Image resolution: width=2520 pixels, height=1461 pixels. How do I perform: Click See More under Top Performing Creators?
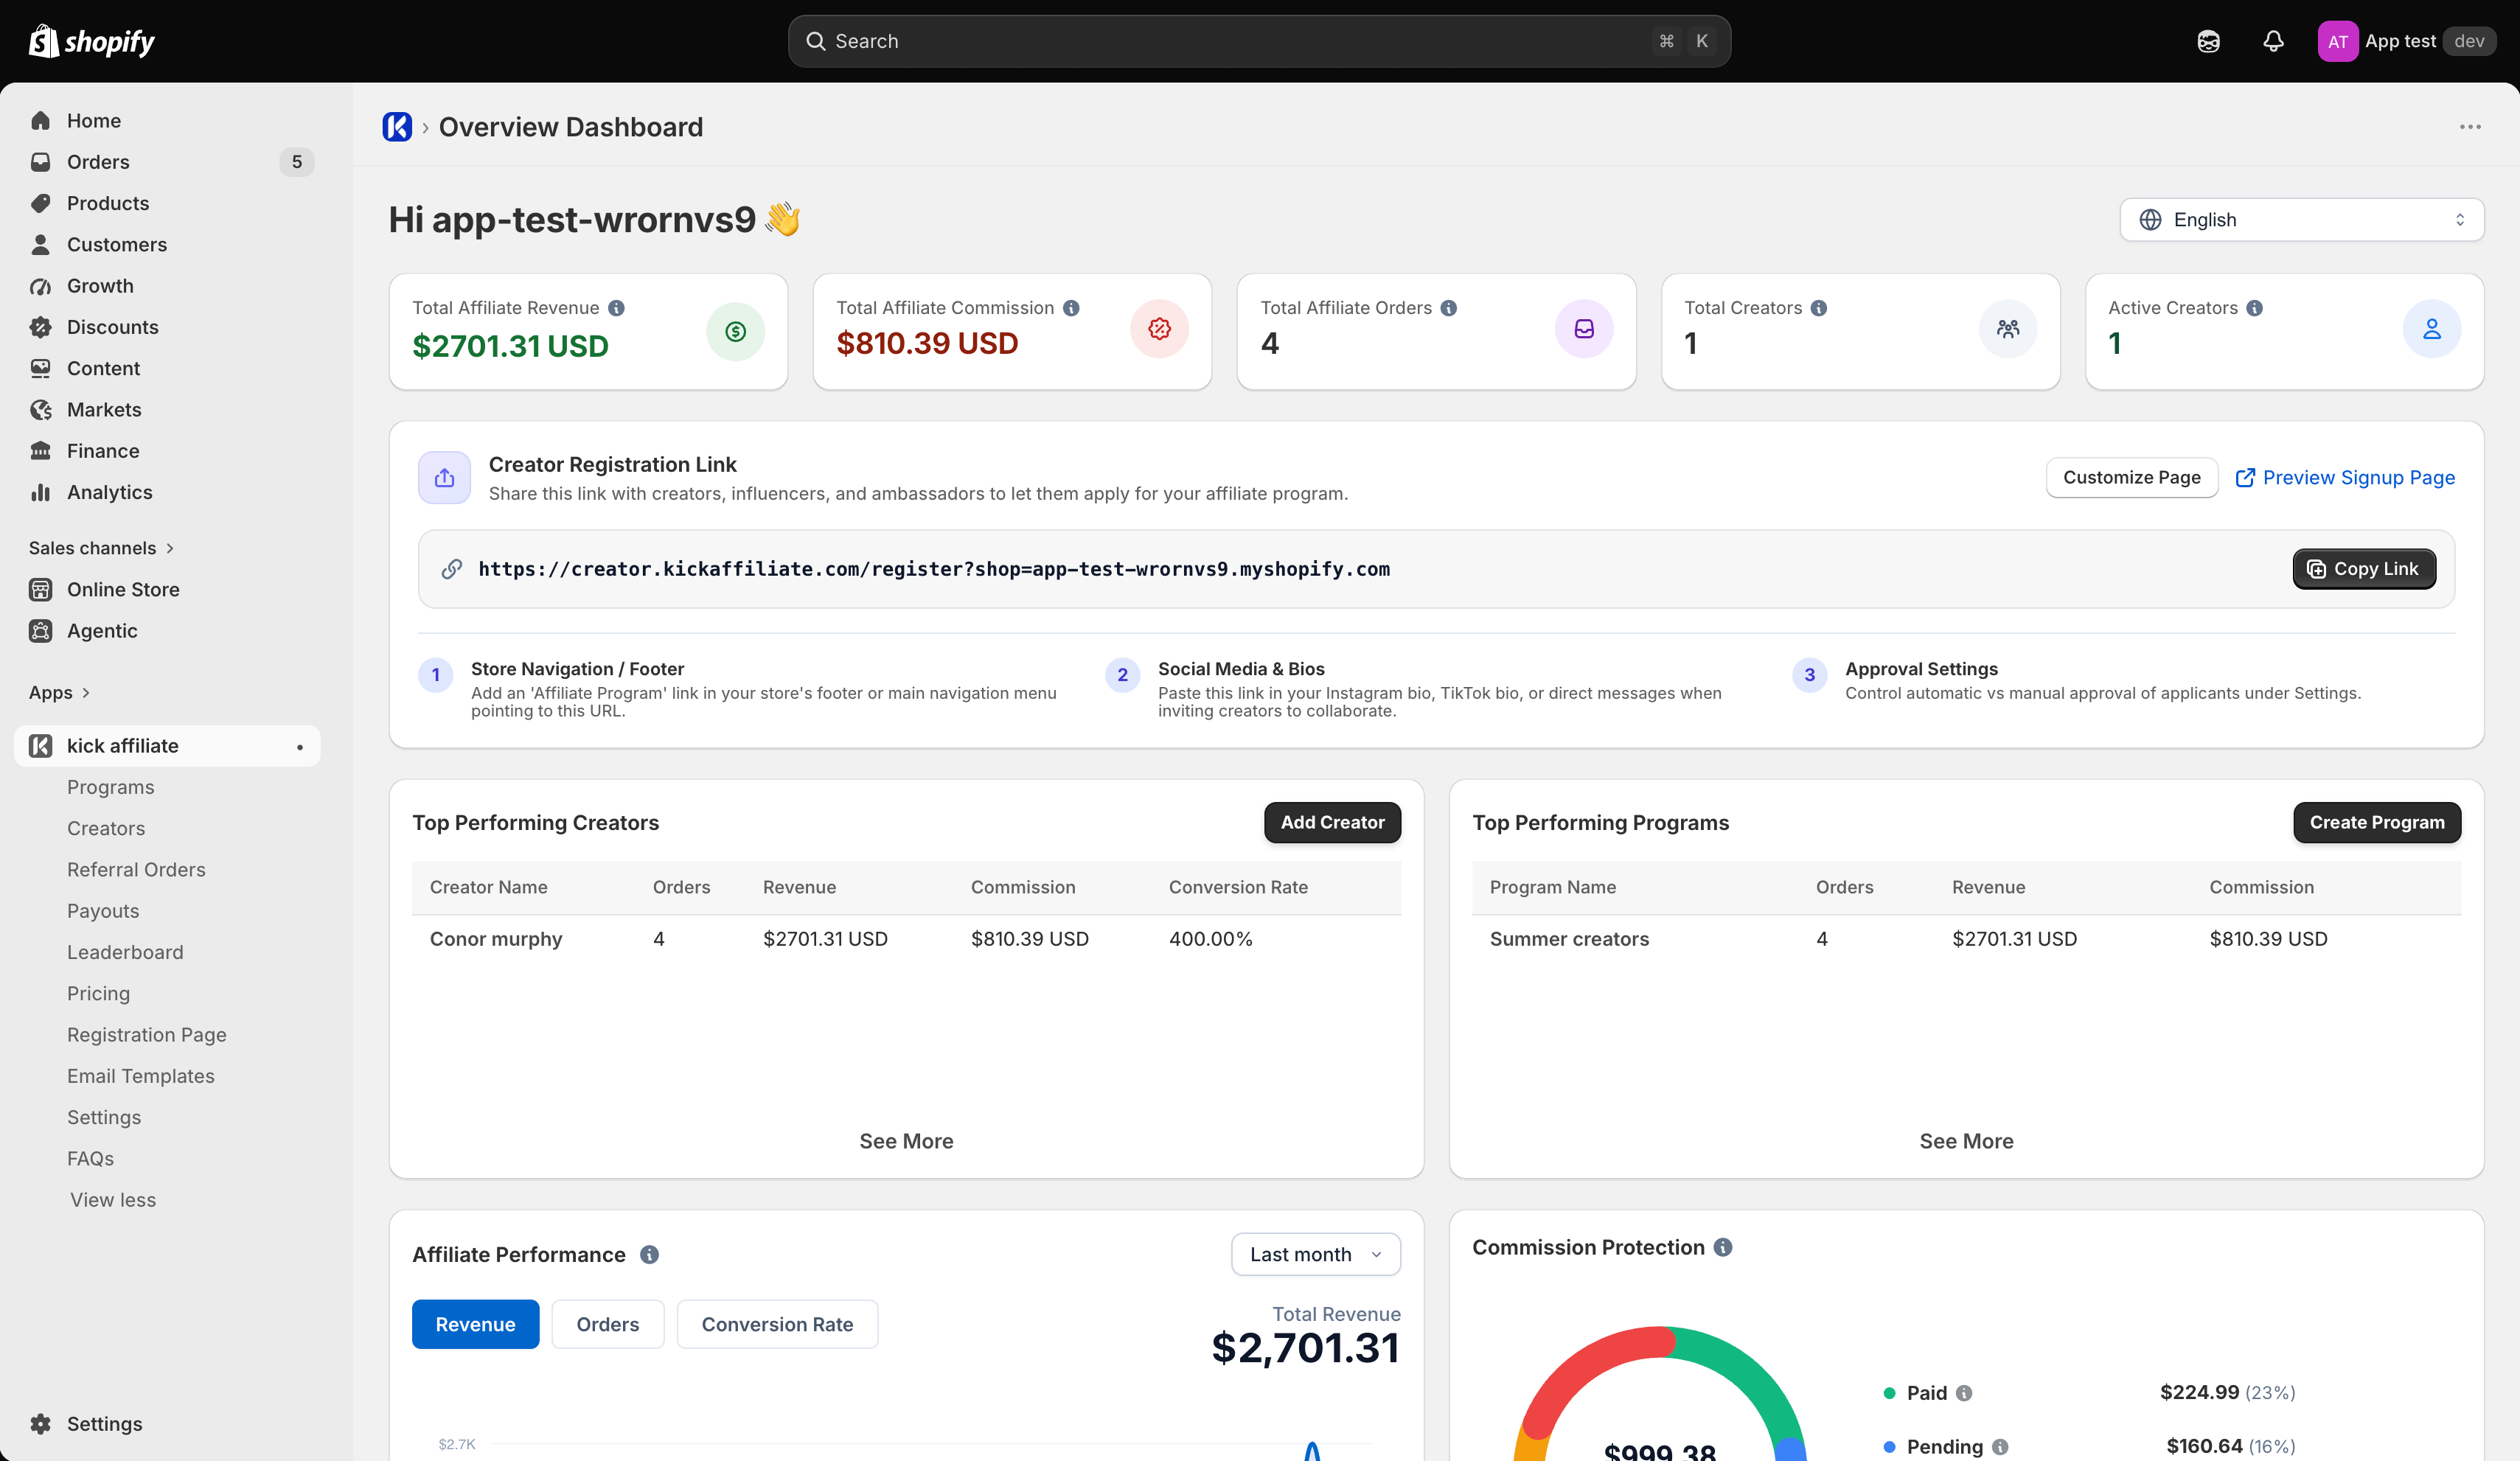(x=906, y=1141)
